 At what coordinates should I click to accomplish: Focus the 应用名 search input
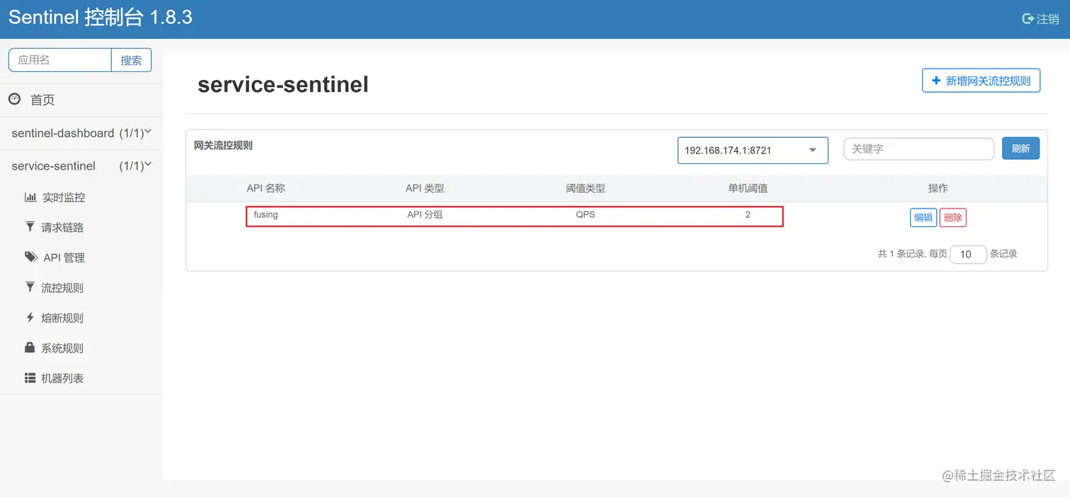(60, 60)
